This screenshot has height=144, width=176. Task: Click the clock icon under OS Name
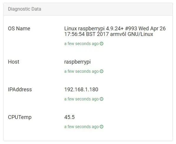[x=102, y=44]
